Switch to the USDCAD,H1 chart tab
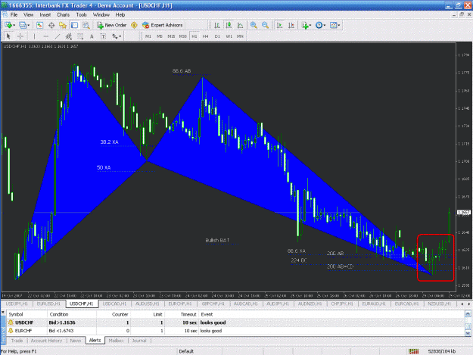The height and width of the screenshot is (355, 473). click(x=114, y=304)
